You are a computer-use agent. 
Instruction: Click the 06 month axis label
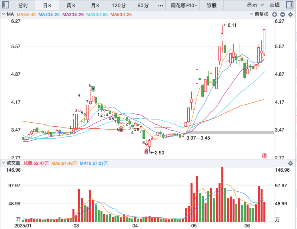(x=247, y=226)
